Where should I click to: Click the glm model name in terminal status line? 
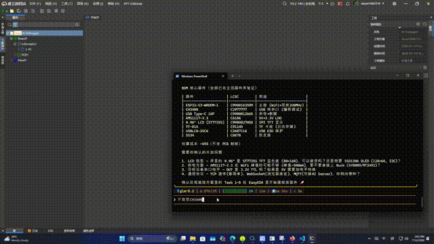click(186, 191)
